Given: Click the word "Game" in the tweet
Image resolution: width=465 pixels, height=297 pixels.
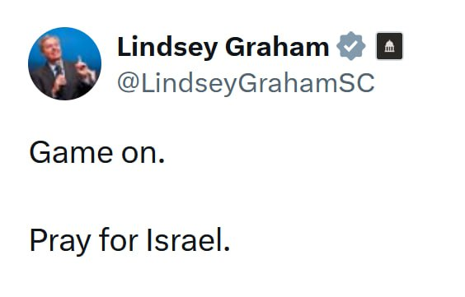Looking at the screenshot, I should (71, 153).
